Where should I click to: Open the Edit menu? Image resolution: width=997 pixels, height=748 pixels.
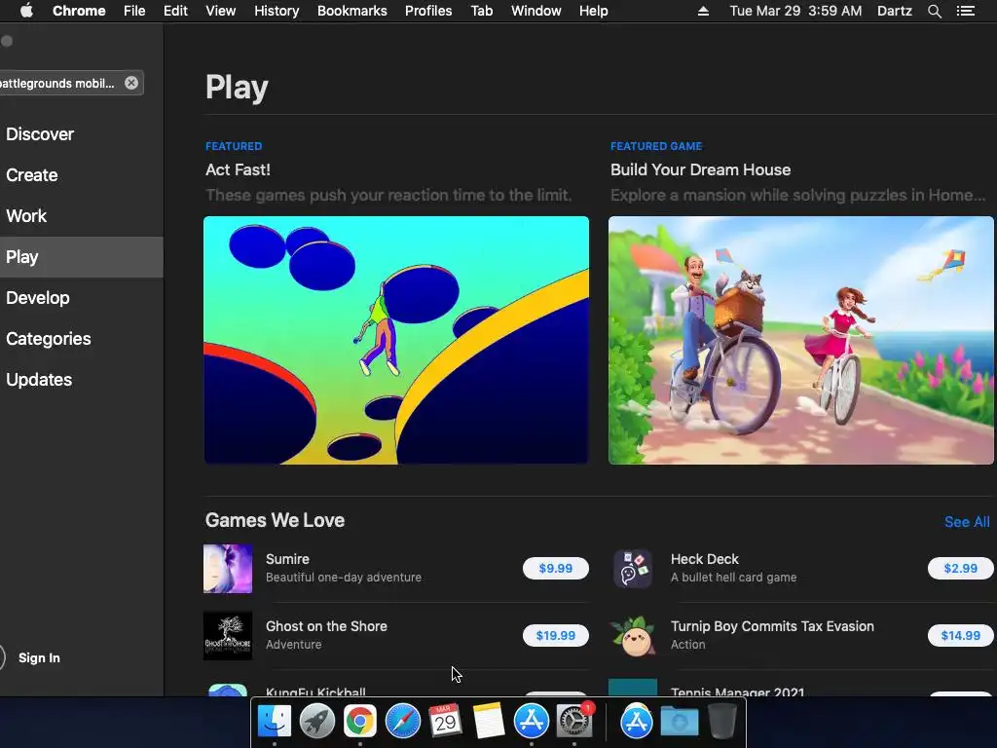click(x=175, y=11)
